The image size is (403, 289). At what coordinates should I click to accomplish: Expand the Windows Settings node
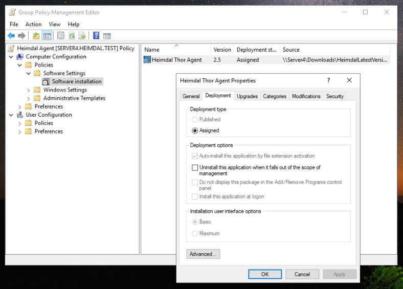click(29, 90)
